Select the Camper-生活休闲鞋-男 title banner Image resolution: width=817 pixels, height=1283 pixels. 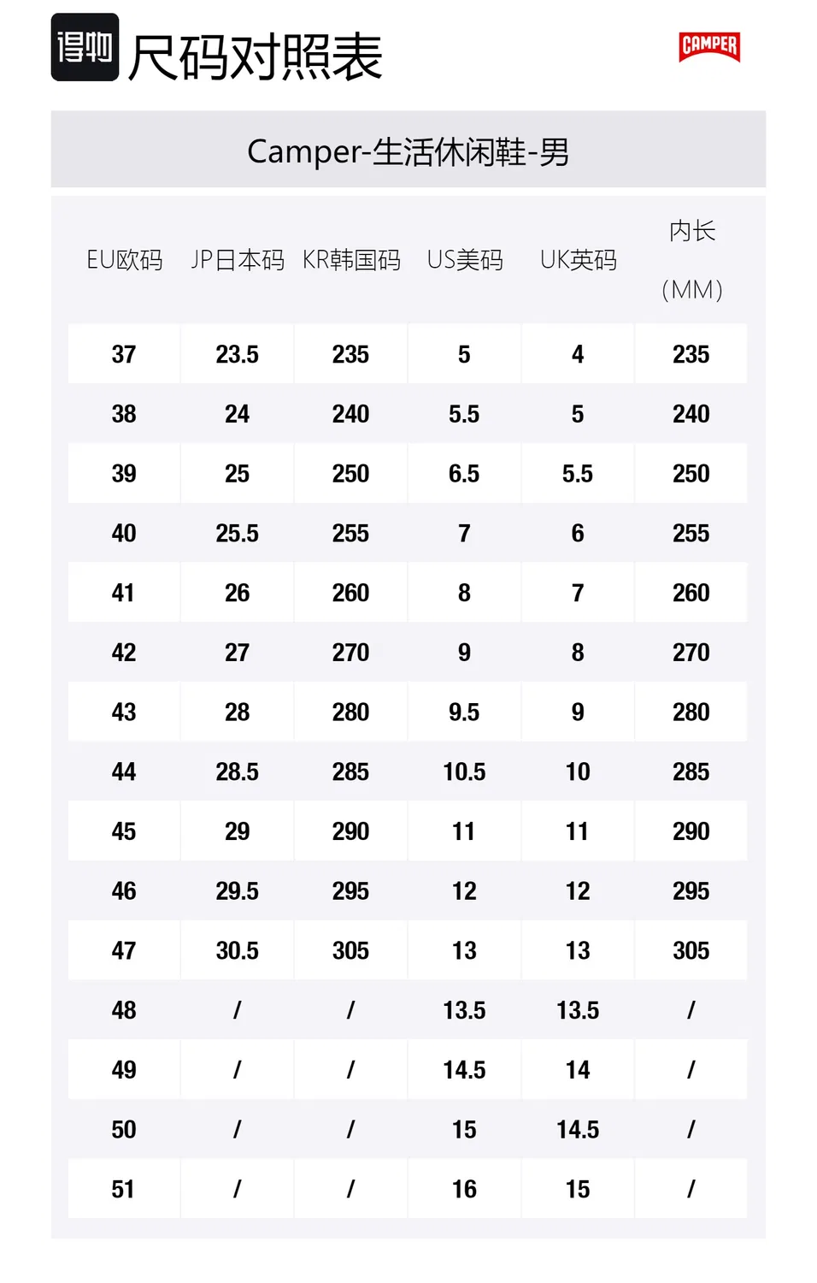click(408, 150)
